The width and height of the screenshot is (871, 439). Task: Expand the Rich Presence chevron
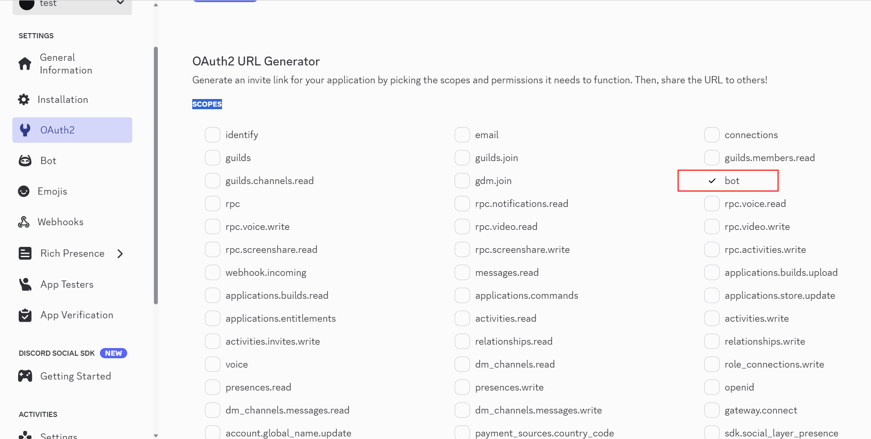tap(120, 254)
